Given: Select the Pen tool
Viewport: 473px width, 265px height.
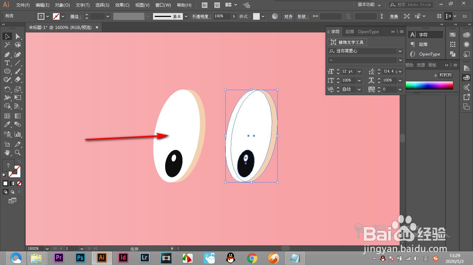Looking at the screenshot, I should pyautogui.click(x=7, y=55).
